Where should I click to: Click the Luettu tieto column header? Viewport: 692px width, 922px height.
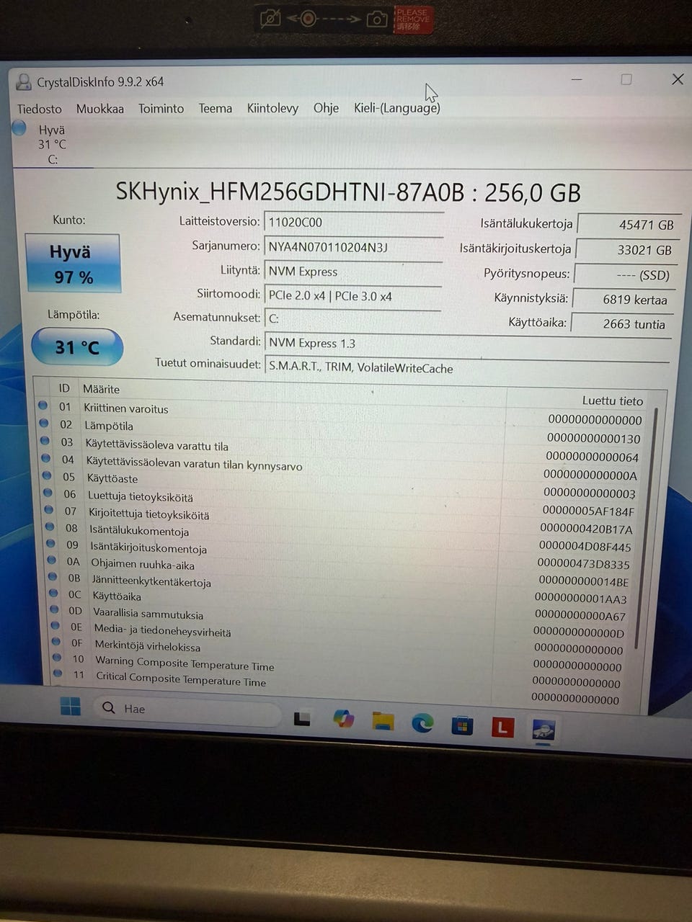coord(613,400)
